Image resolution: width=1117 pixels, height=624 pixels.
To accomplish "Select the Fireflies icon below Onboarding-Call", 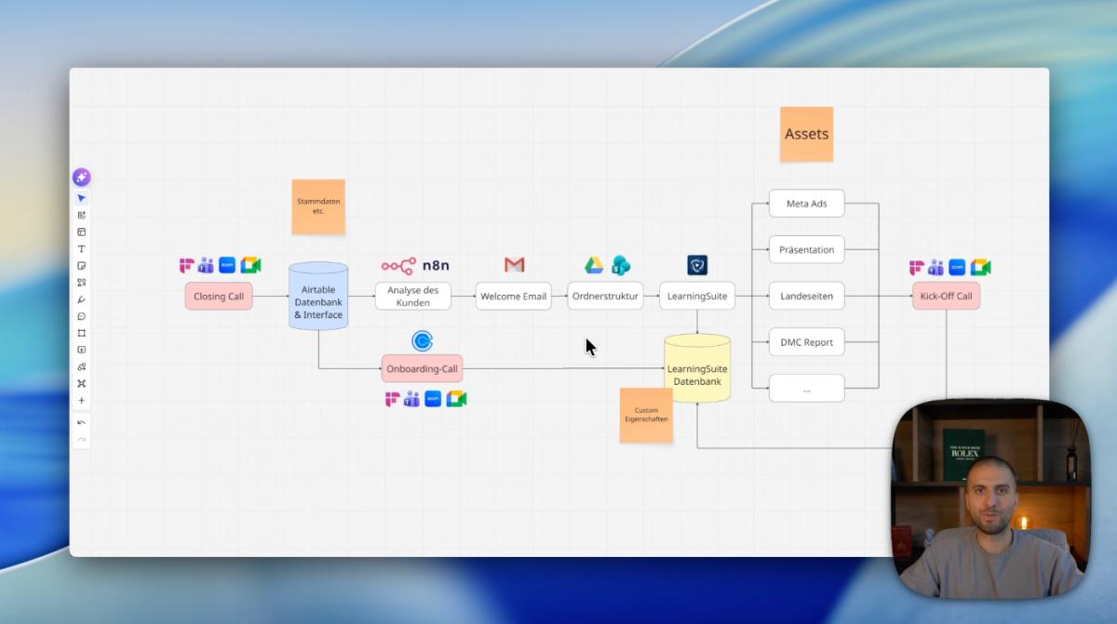I will [392, 399].
